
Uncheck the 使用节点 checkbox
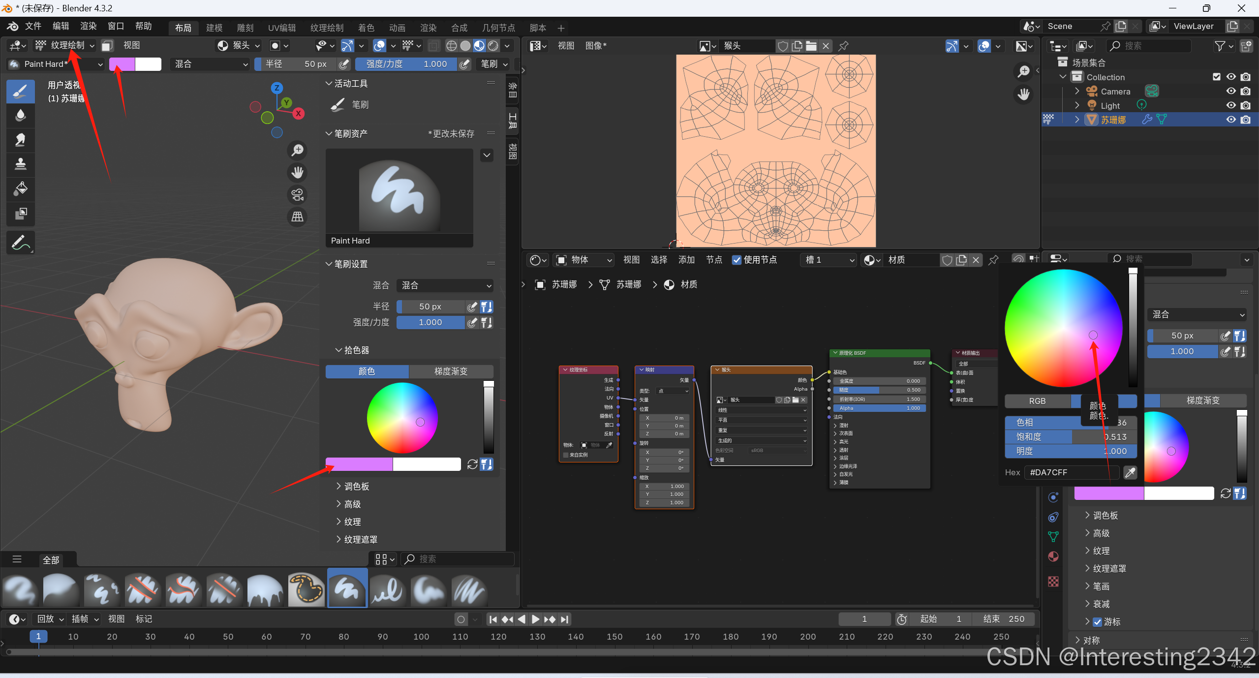737,260
